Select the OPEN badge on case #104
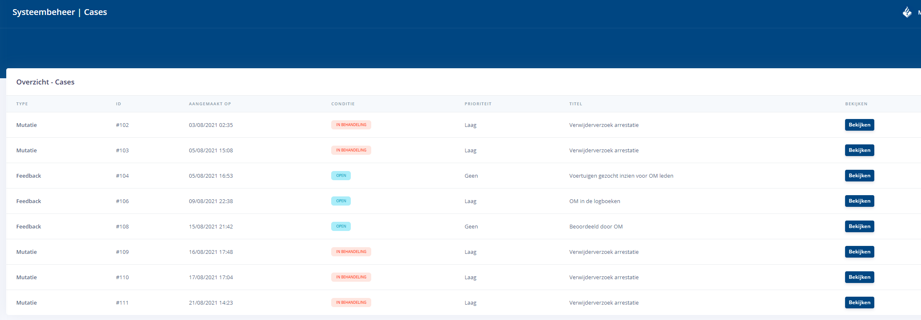This screenshot has height=320, width=921. coord(341,176)
